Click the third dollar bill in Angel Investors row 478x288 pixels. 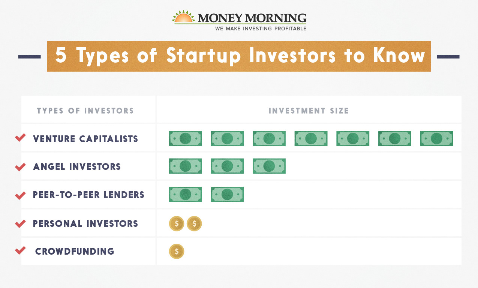tap(269, 166)
